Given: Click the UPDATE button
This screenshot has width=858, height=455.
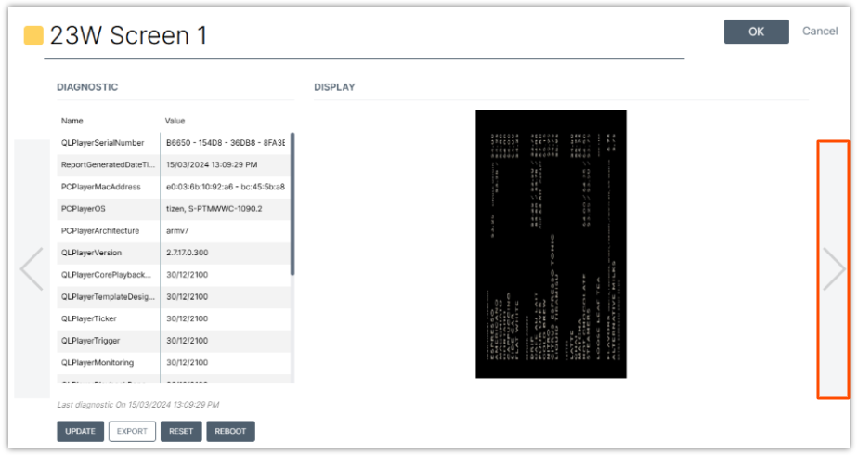Looking at the screenshot, I should pos(80,431).
